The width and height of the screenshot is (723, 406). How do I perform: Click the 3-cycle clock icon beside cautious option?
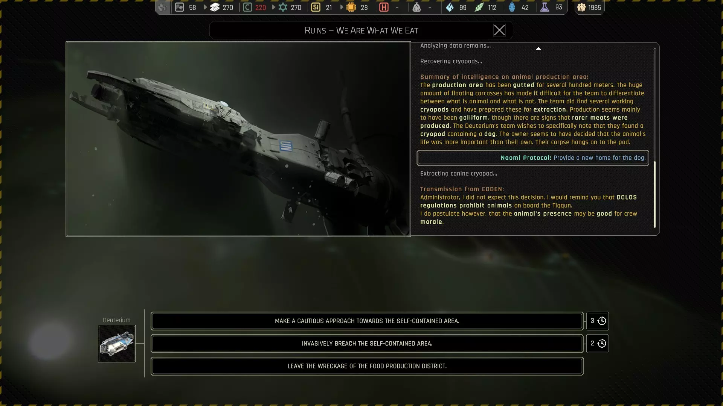click(602, 321)
